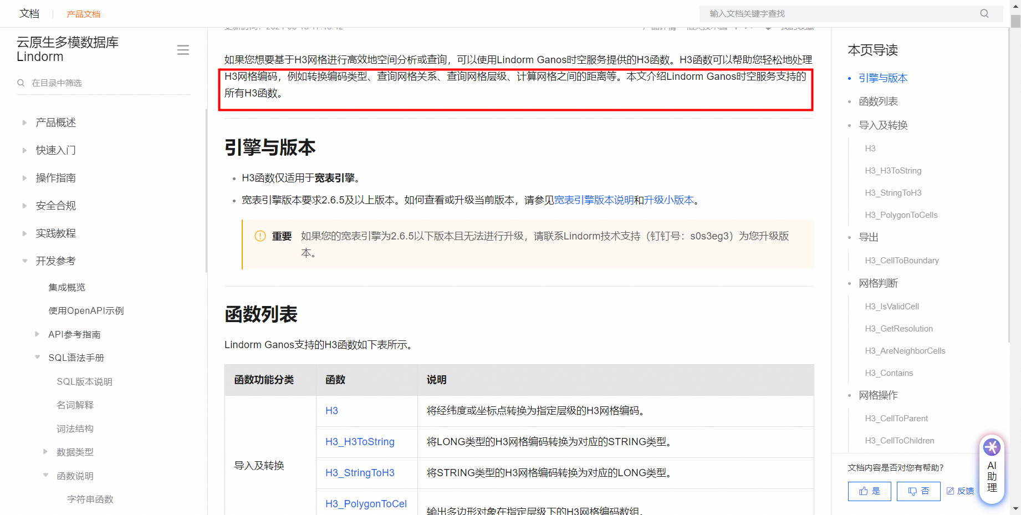Open the H3_PolygonToCel link in table
Screen dimensions: 1021x515
366,504
